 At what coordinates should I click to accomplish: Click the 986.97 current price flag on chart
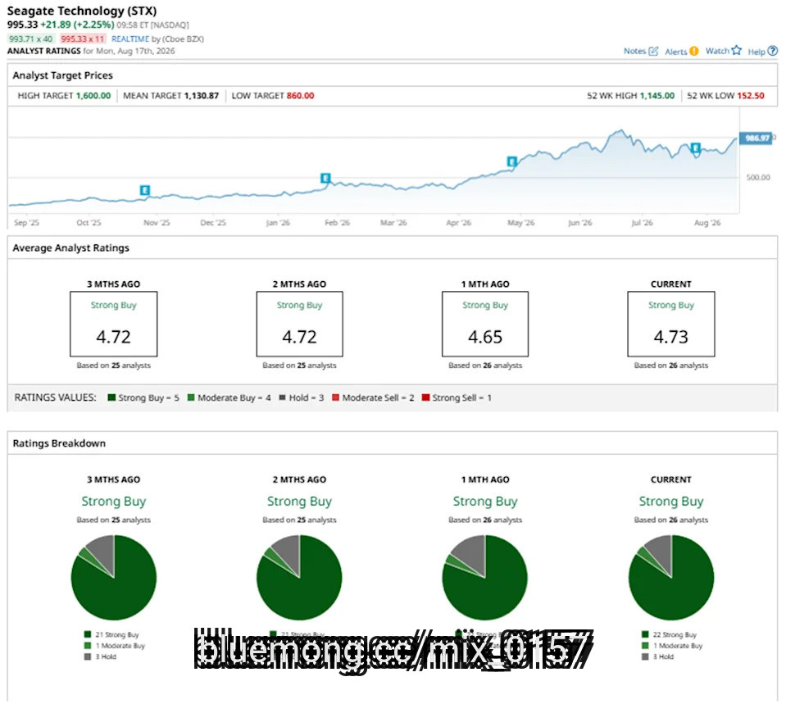(756, 138)
